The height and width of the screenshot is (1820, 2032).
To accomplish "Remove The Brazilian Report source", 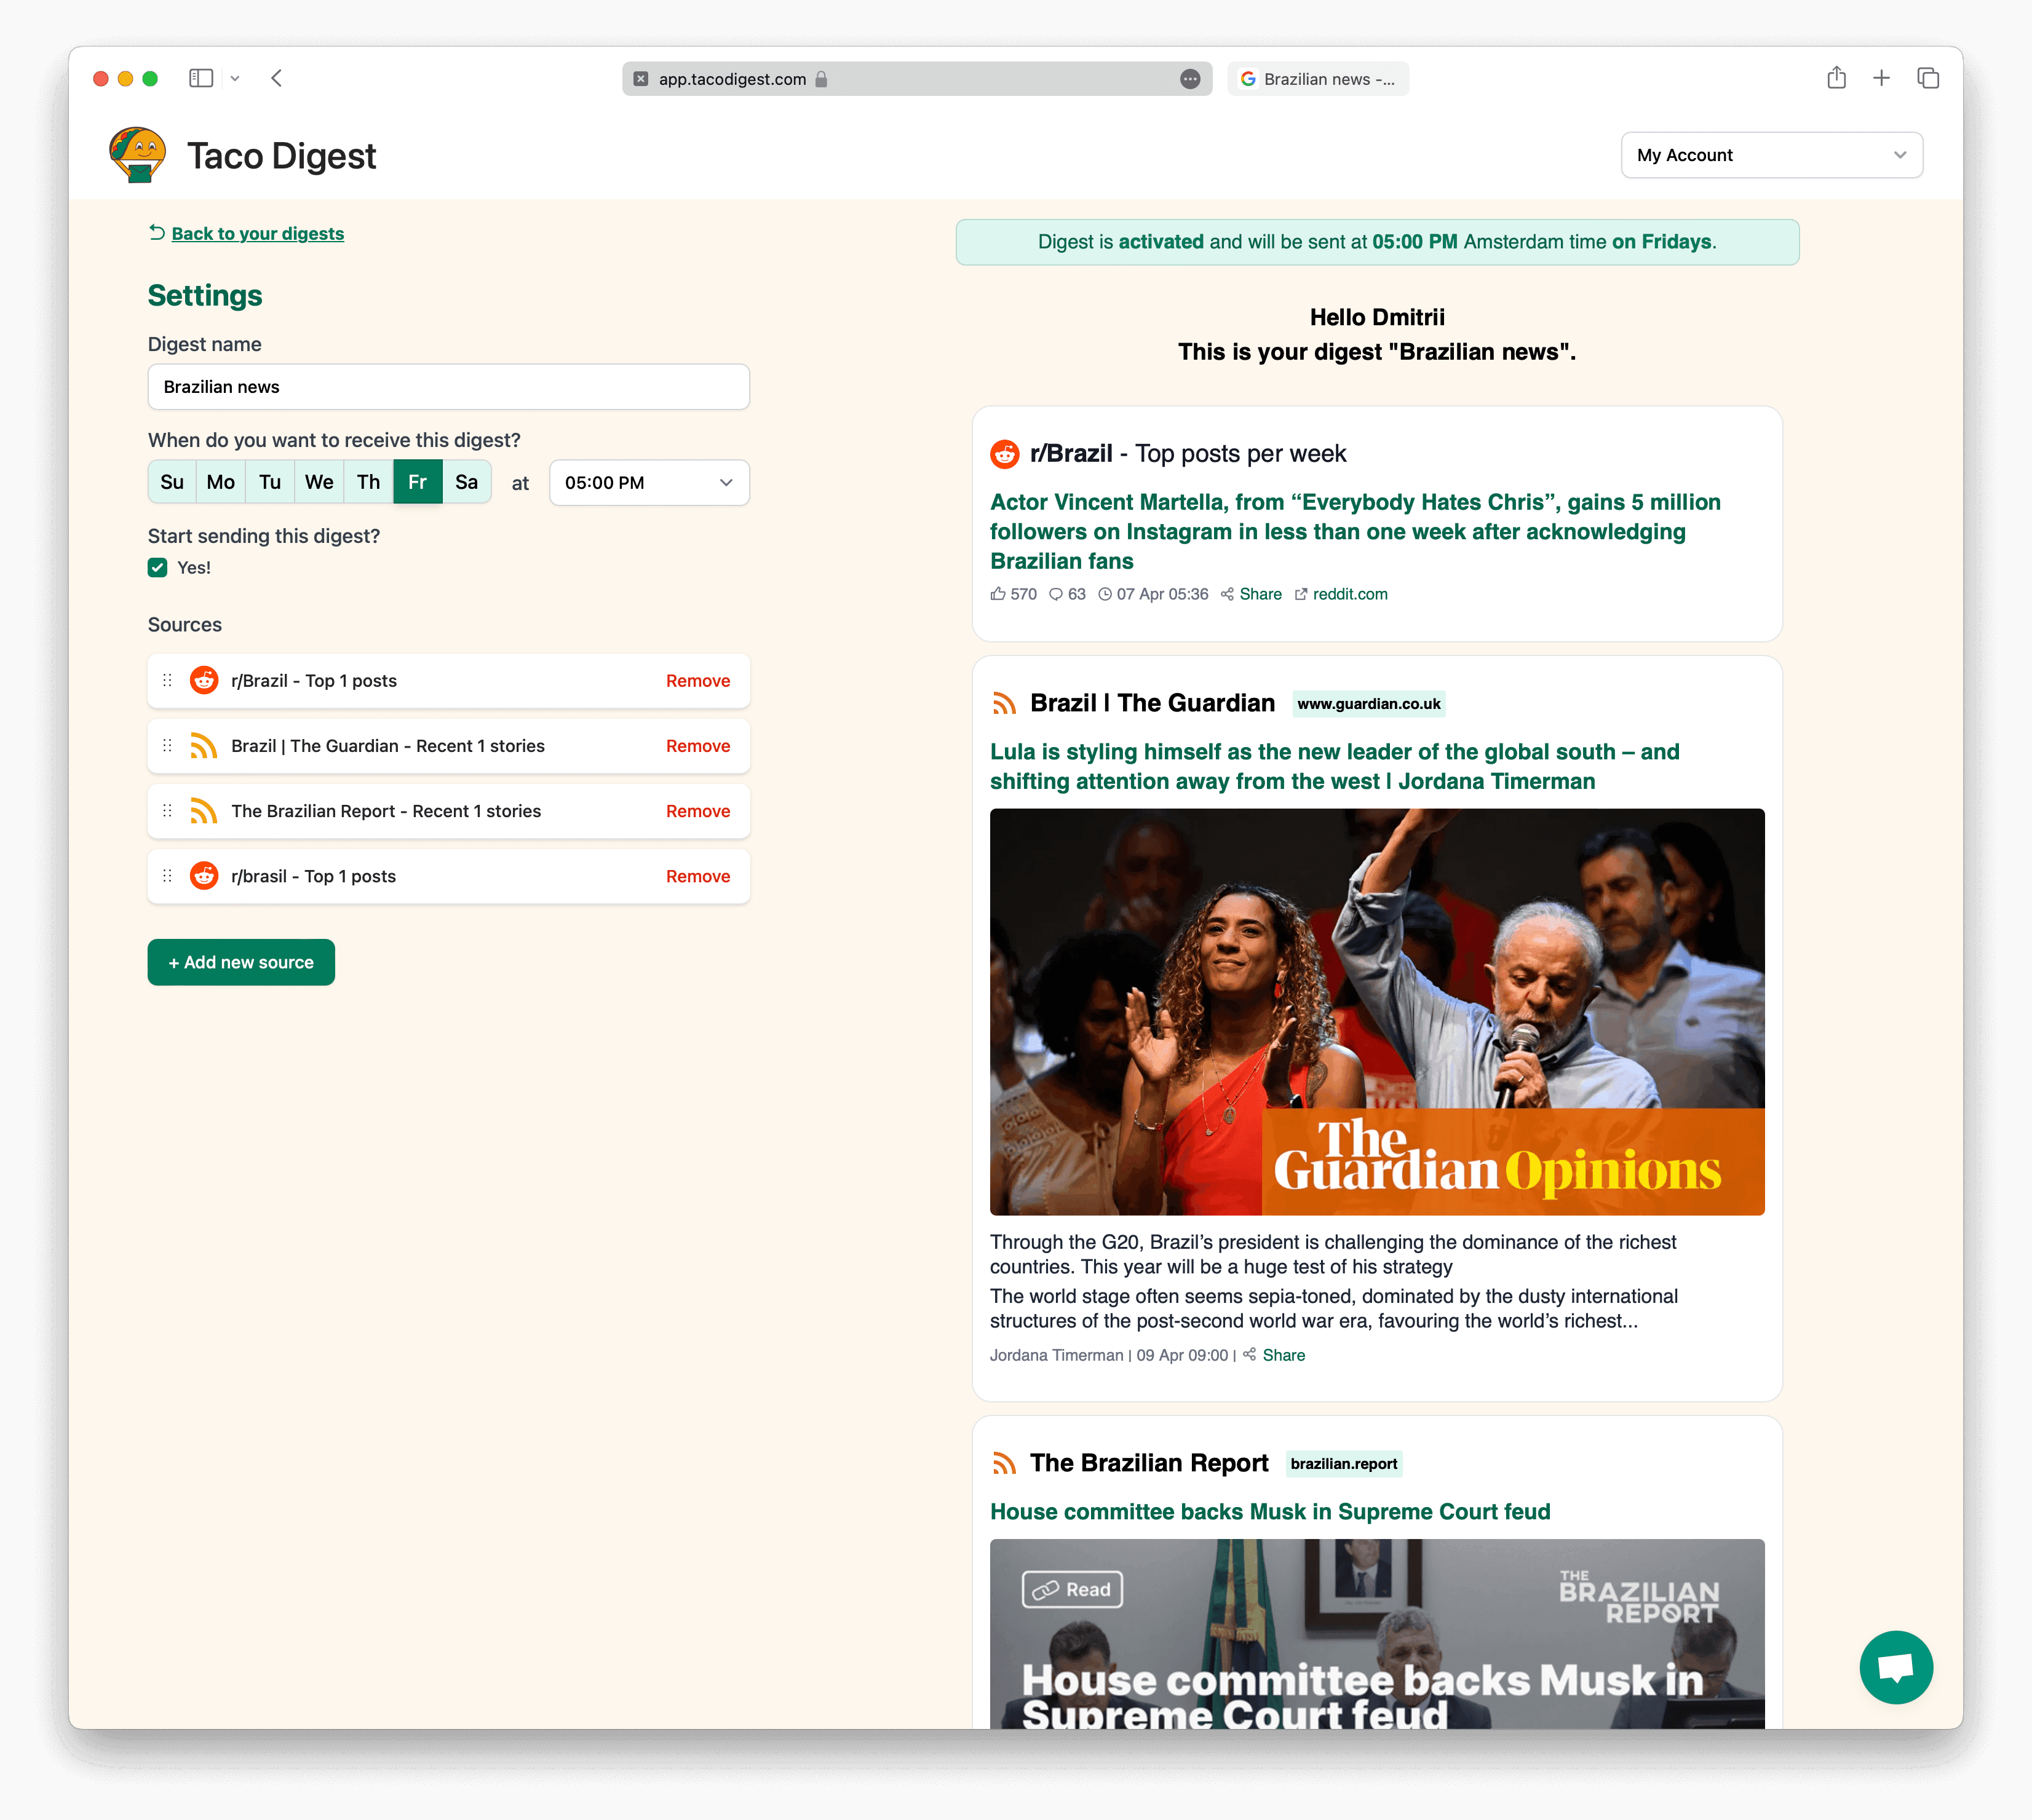I will click(x=698, y=811).
